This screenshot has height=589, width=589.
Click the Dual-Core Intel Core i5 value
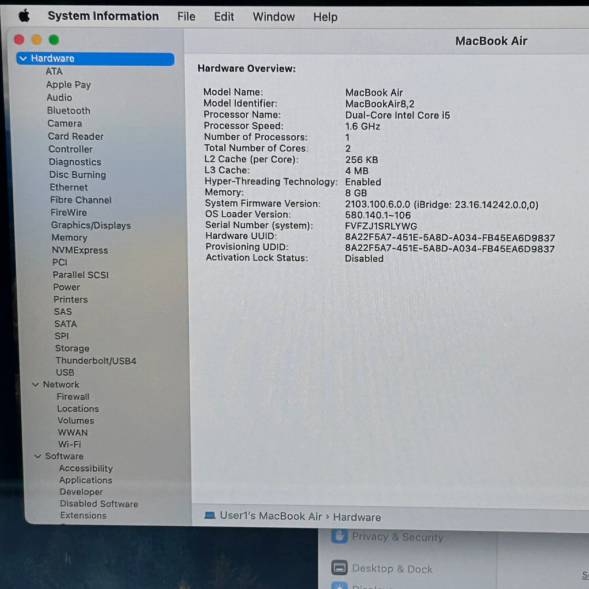[x=397, y=115]
